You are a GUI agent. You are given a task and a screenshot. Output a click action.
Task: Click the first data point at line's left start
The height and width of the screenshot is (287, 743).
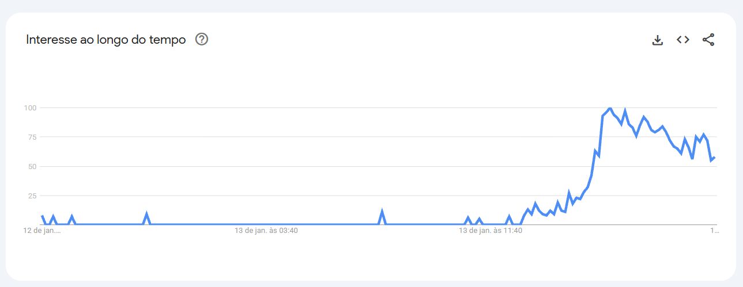[x=42, y=216]
